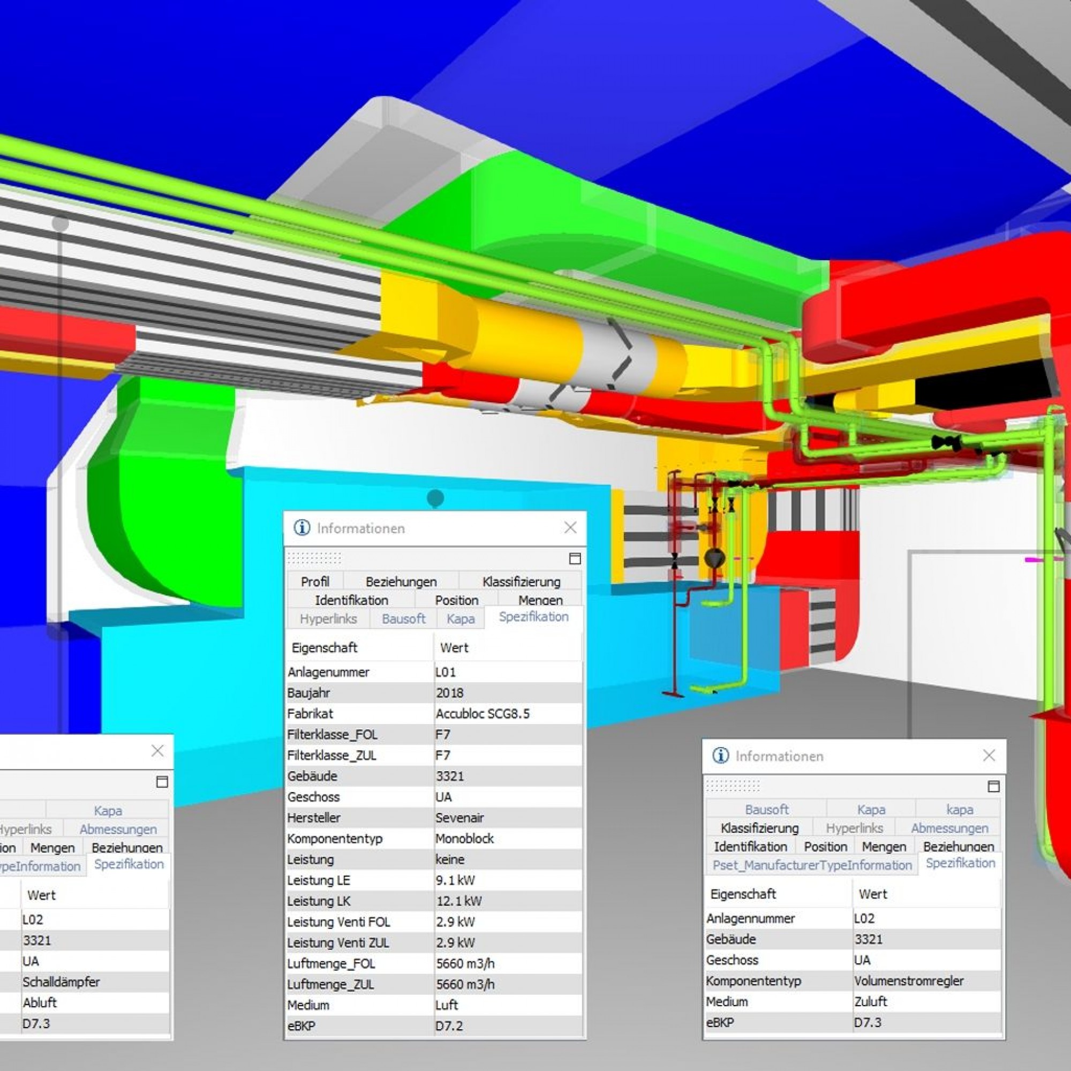
Task: Open the capitalized Kapa tab in the Volumenstromregler panel
Action: pyautogui.click(x=871, y=809)
